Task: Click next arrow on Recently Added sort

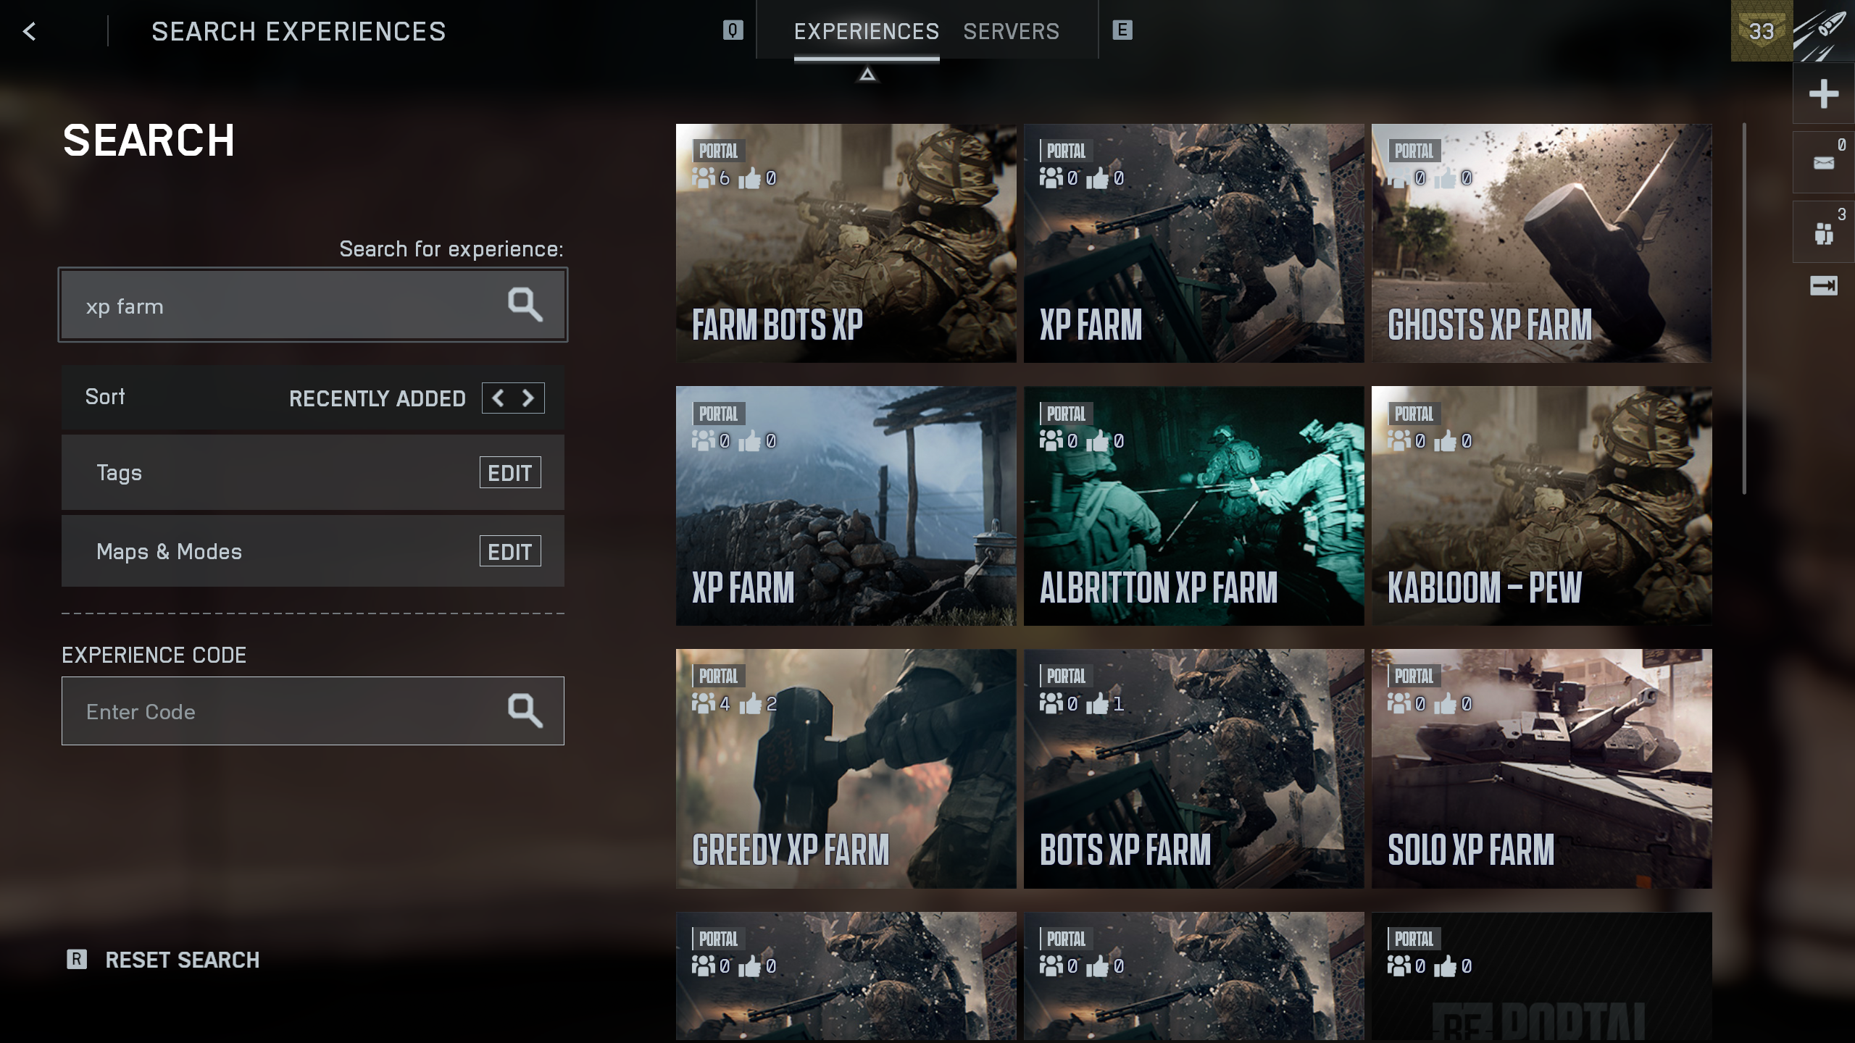Action: click(x=528, y=398)
